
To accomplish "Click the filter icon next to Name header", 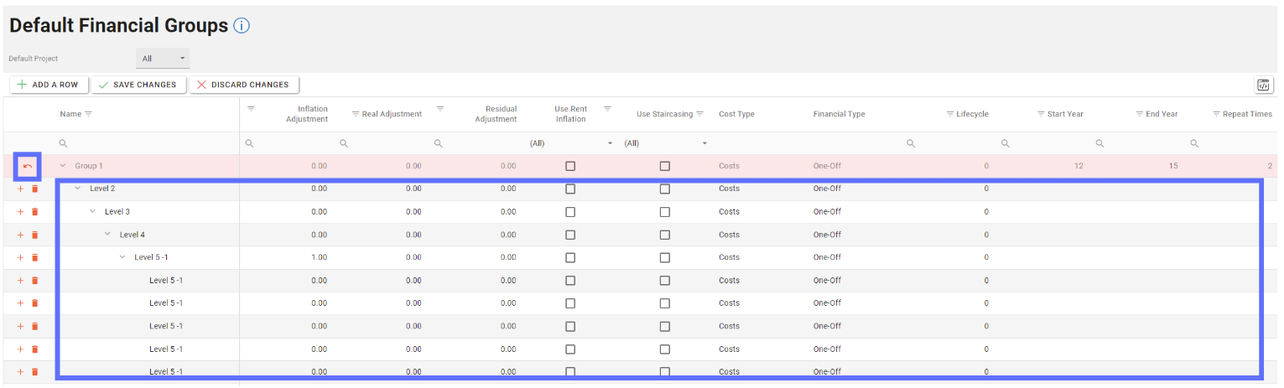I will [x=88, y=114].
